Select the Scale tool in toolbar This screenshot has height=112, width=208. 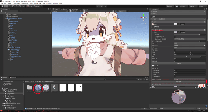pyautogui.click(x=13, y=6)
